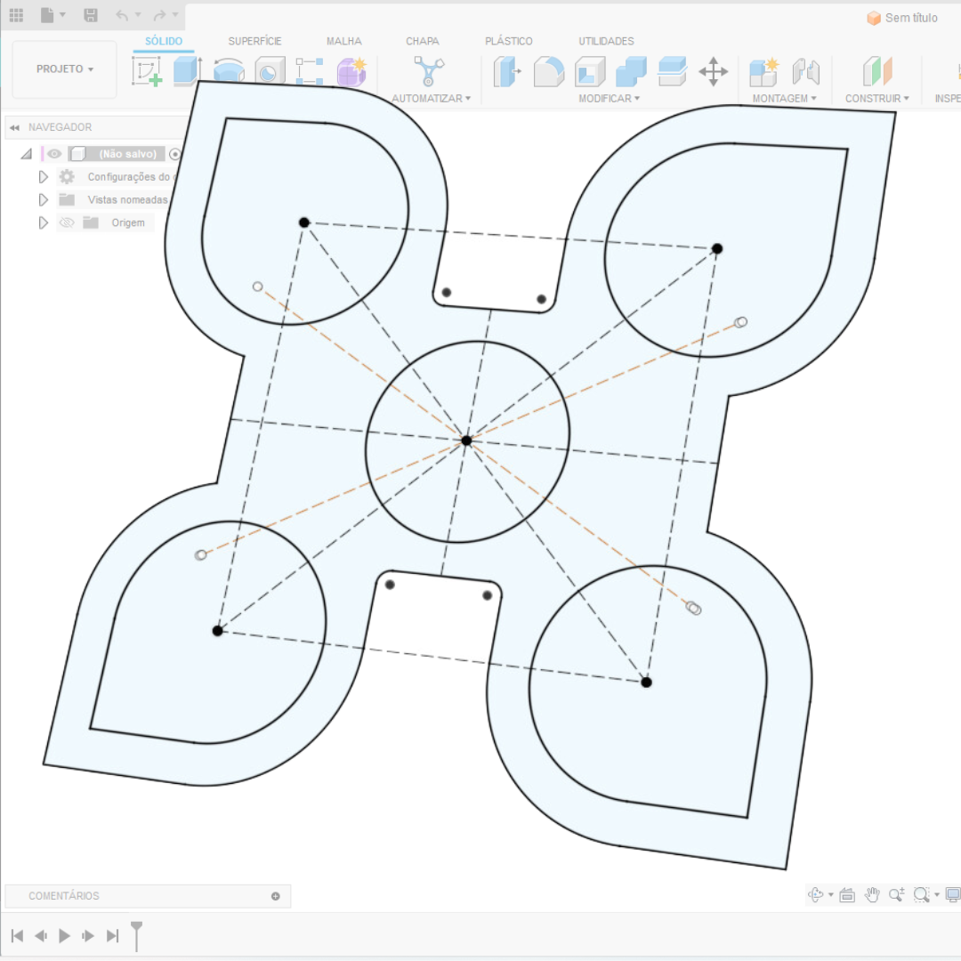Play the timeline history
961x961 pixels.
[64, 936]
